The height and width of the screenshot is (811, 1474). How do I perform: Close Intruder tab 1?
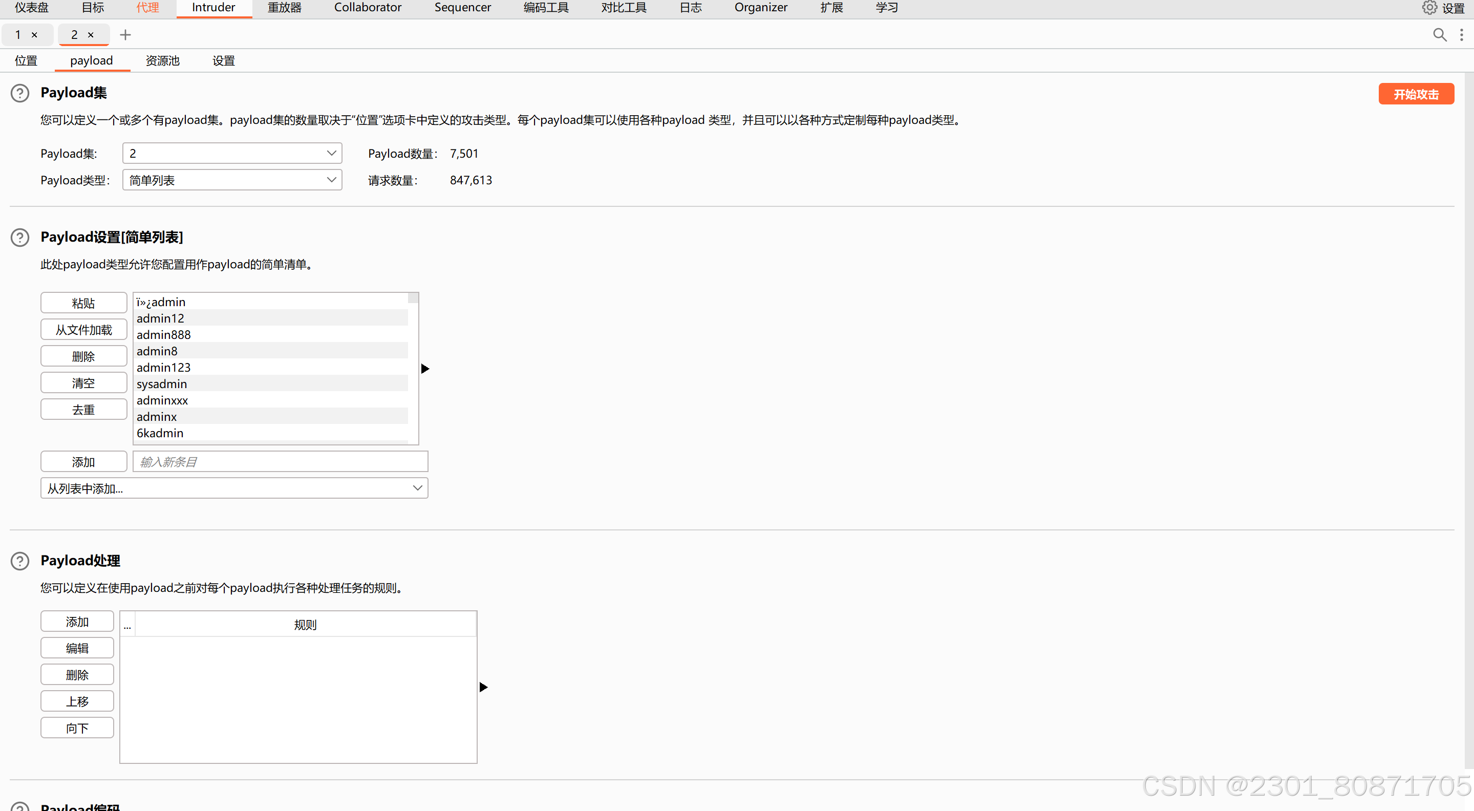34,35
